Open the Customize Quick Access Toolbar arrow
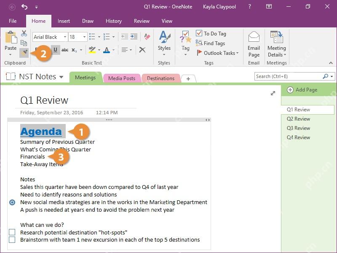This screenshot has height=253, width=337. pos(37,7)
